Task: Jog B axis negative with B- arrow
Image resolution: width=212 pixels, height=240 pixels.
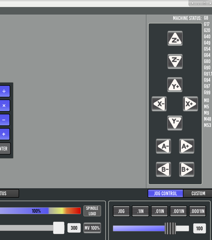Action: click(164, 169)
